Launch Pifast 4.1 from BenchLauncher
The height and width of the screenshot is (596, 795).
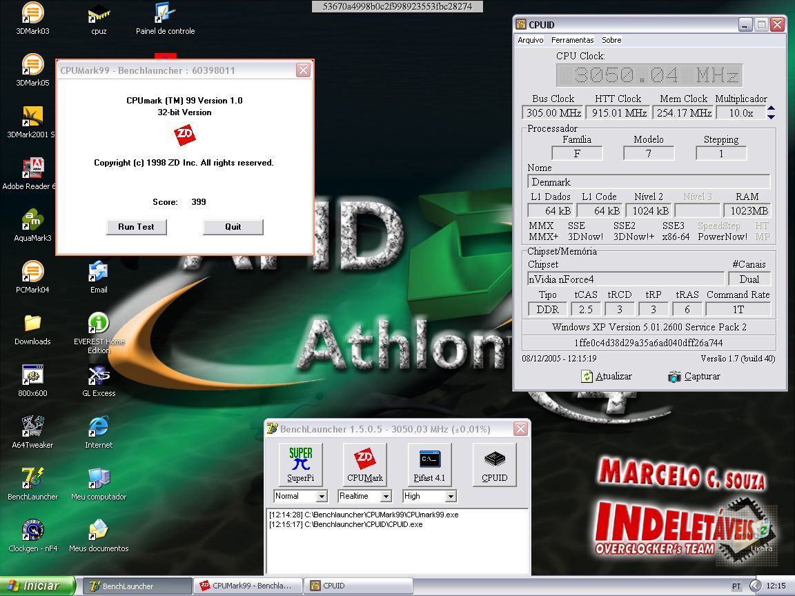point(429,465)
